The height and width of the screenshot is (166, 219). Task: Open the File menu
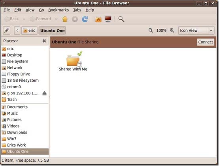click(7, 10)
